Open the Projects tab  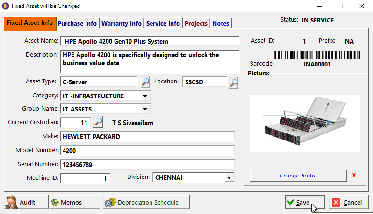tap(196, 23)
